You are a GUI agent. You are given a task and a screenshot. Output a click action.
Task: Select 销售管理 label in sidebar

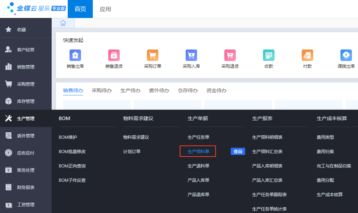25,67
